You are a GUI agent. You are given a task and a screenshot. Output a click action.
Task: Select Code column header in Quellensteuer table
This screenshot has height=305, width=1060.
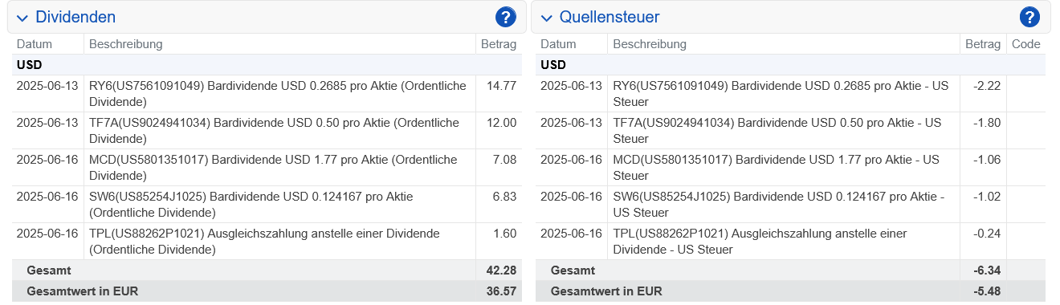[1025, 44]
